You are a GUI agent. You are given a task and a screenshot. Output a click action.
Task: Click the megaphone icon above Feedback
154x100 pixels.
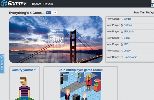tap(2, 56)
